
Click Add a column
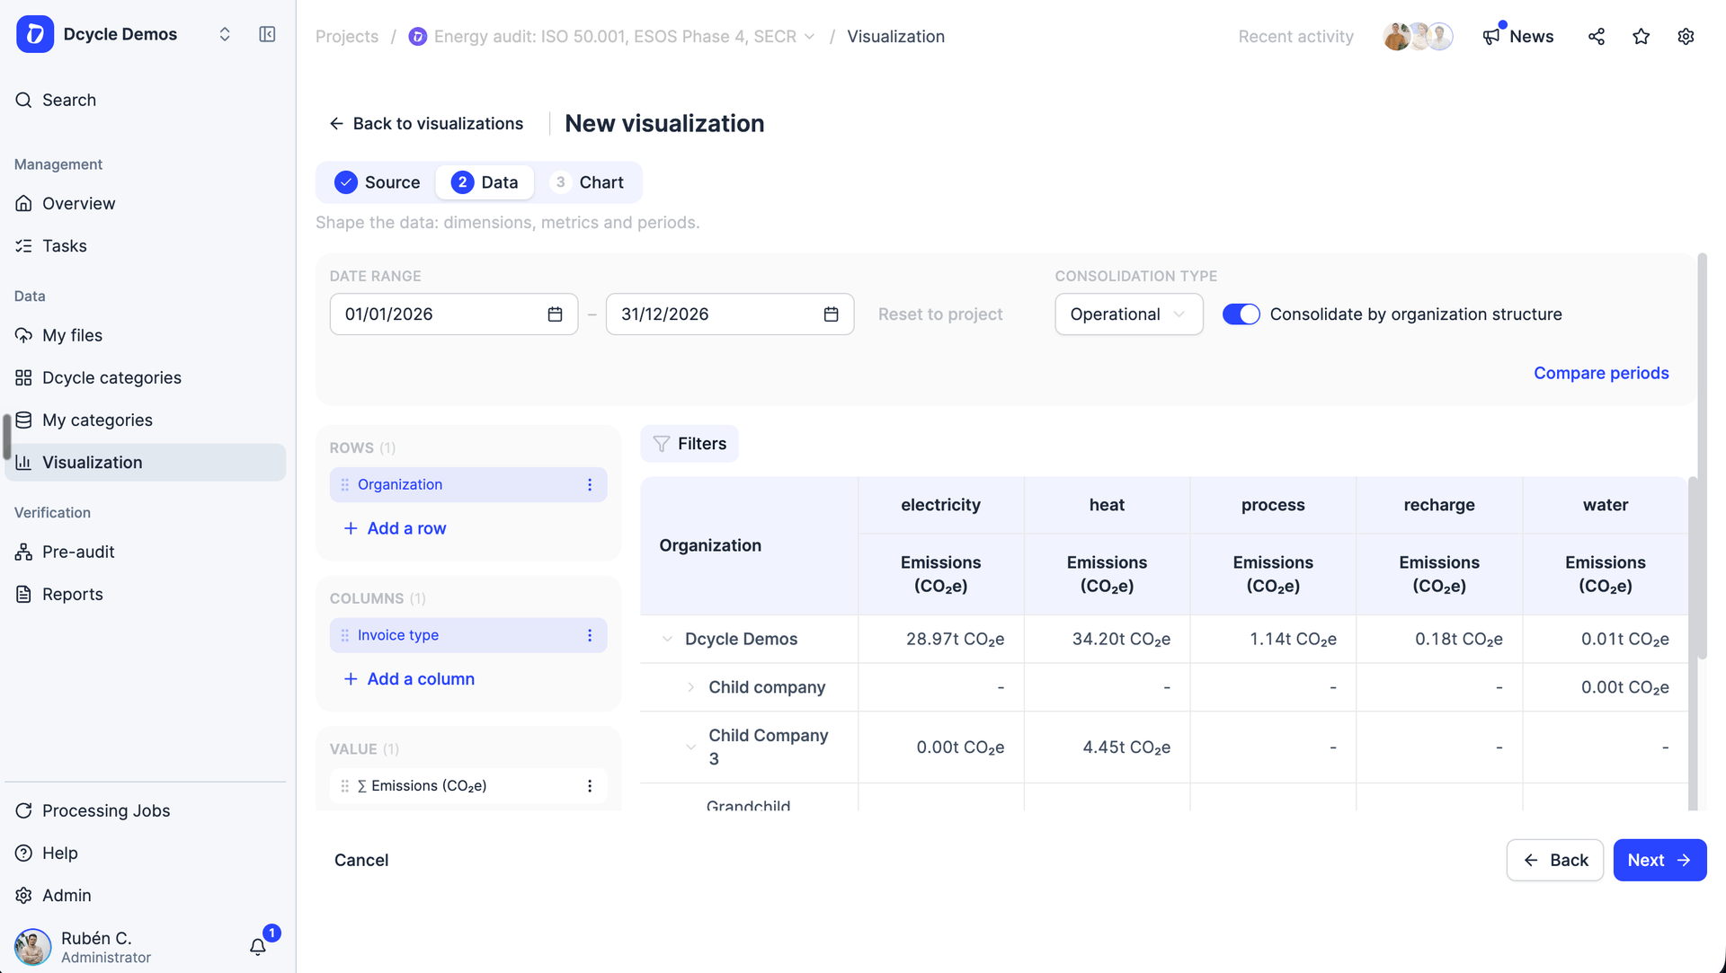[x=409, y=679]
